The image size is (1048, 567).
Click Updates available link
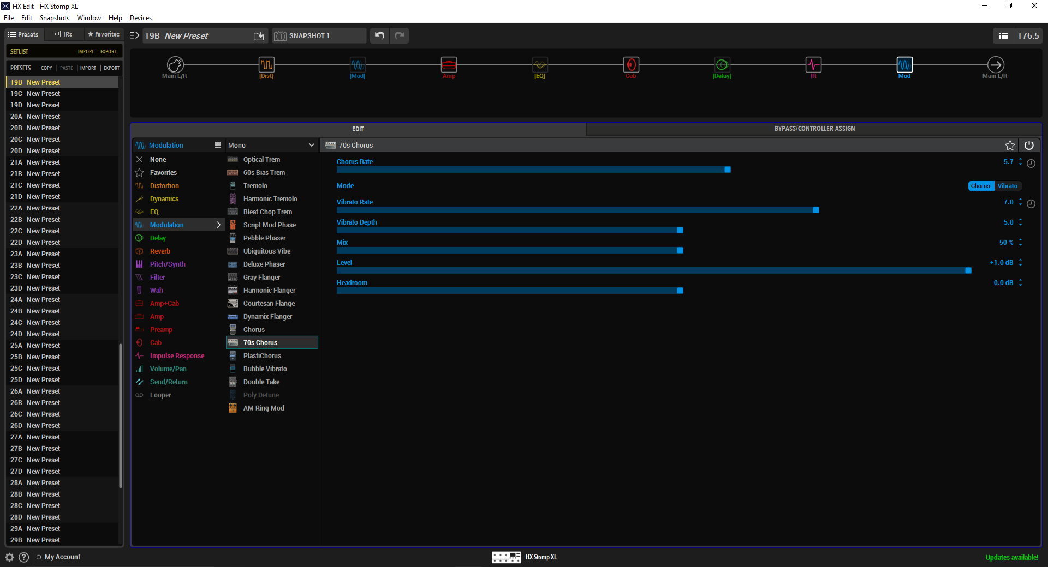coord(1012,557)
